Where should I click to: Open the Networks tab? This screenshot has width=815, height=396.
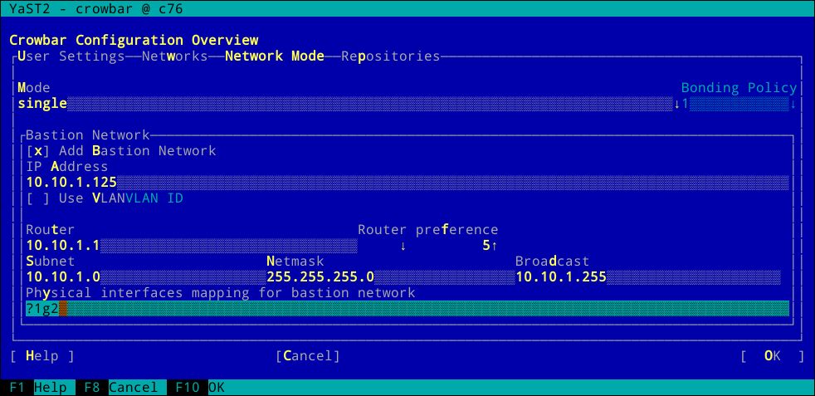(x=174, y=56)
